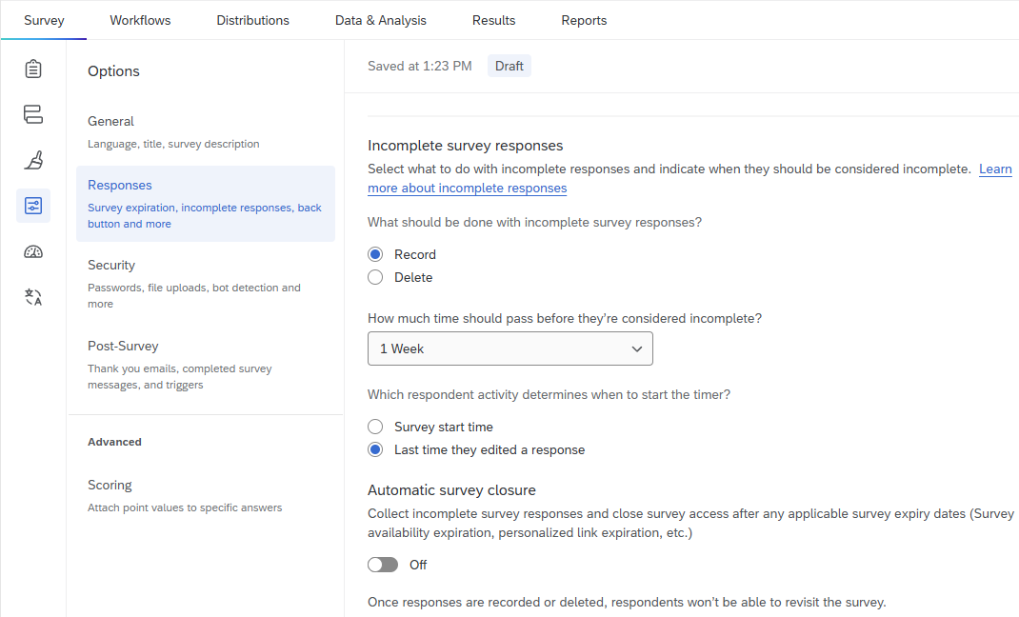1019x617 pixels.
Task: Open the Look and feel paintbrush icon
Action: pos(33,160)
